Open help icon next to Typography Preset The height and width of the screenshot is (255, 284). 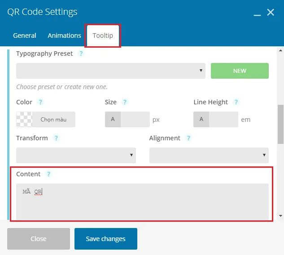point(81,54)
